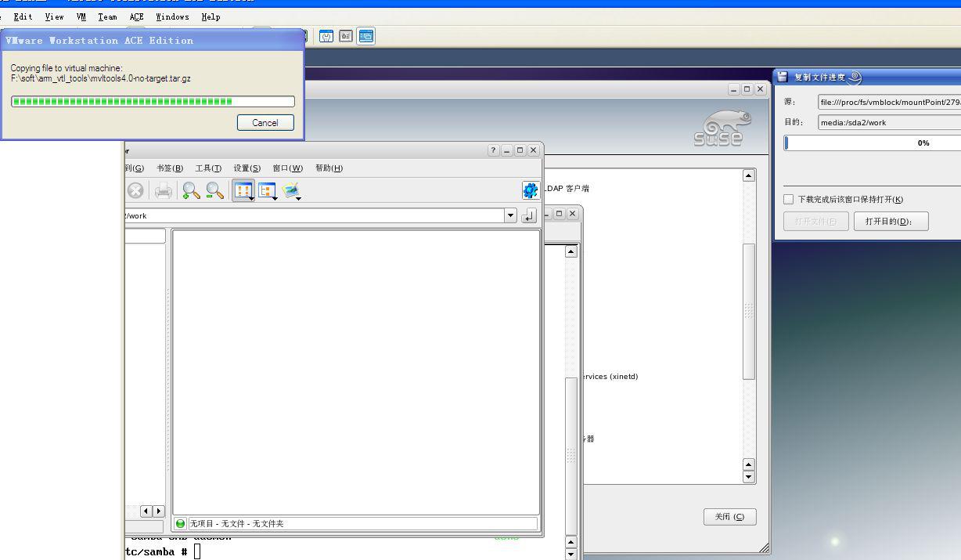The height and width of the screenshot is (560, 961).
Task: Open the 帮助(H) help menu
Action: 329,168
